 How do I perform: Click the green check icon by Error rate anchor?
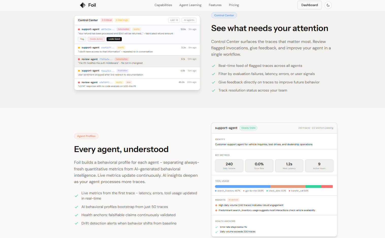tap(216, 227)
